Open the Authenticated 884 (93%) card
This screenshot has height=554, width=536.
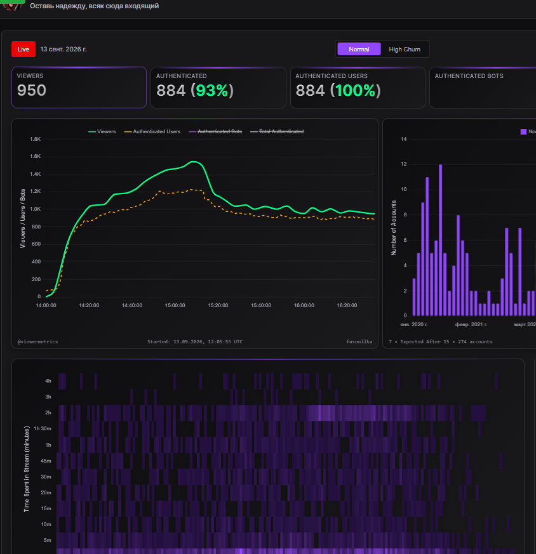point(218,88)
